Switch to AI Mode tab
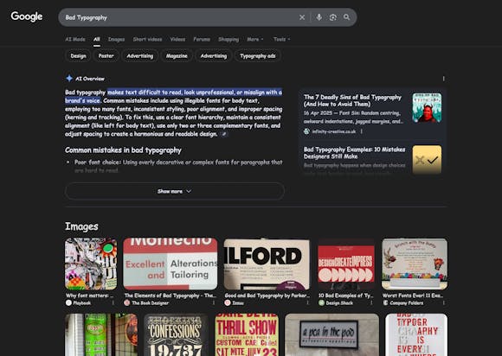The width and height of the screenshot is (502, 356). 75,39
